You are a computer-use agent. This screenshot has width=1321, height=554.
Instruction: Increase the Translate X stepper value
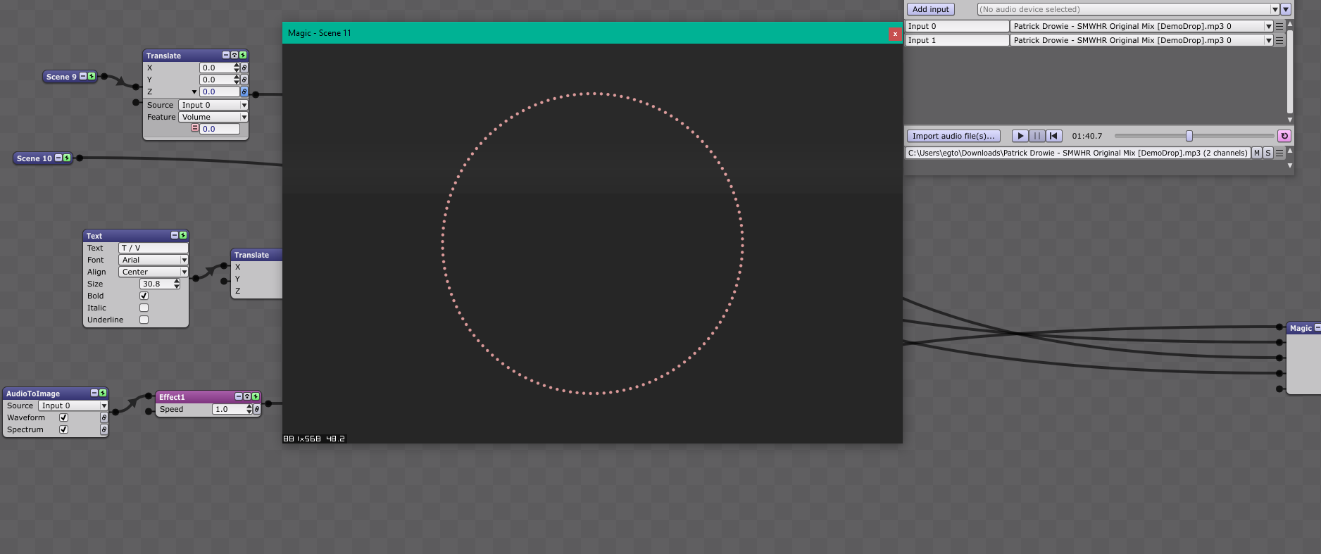pyautogui.click(x=237, y=65)
